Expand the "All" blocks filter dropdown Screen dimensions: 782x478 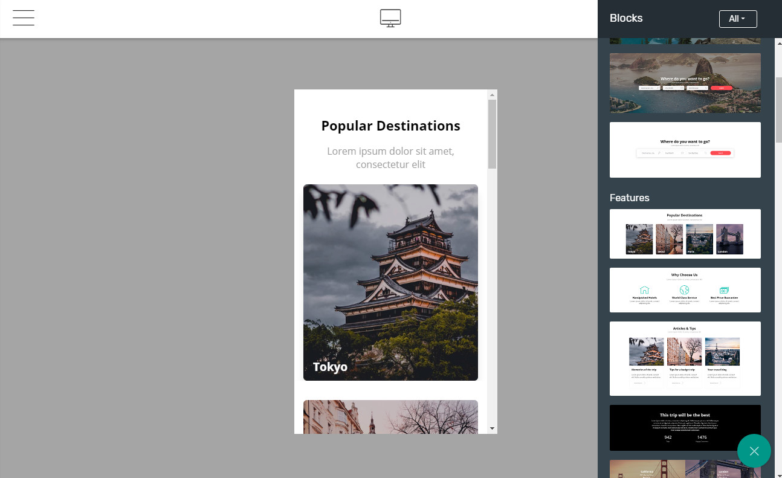tap(737, 19)
